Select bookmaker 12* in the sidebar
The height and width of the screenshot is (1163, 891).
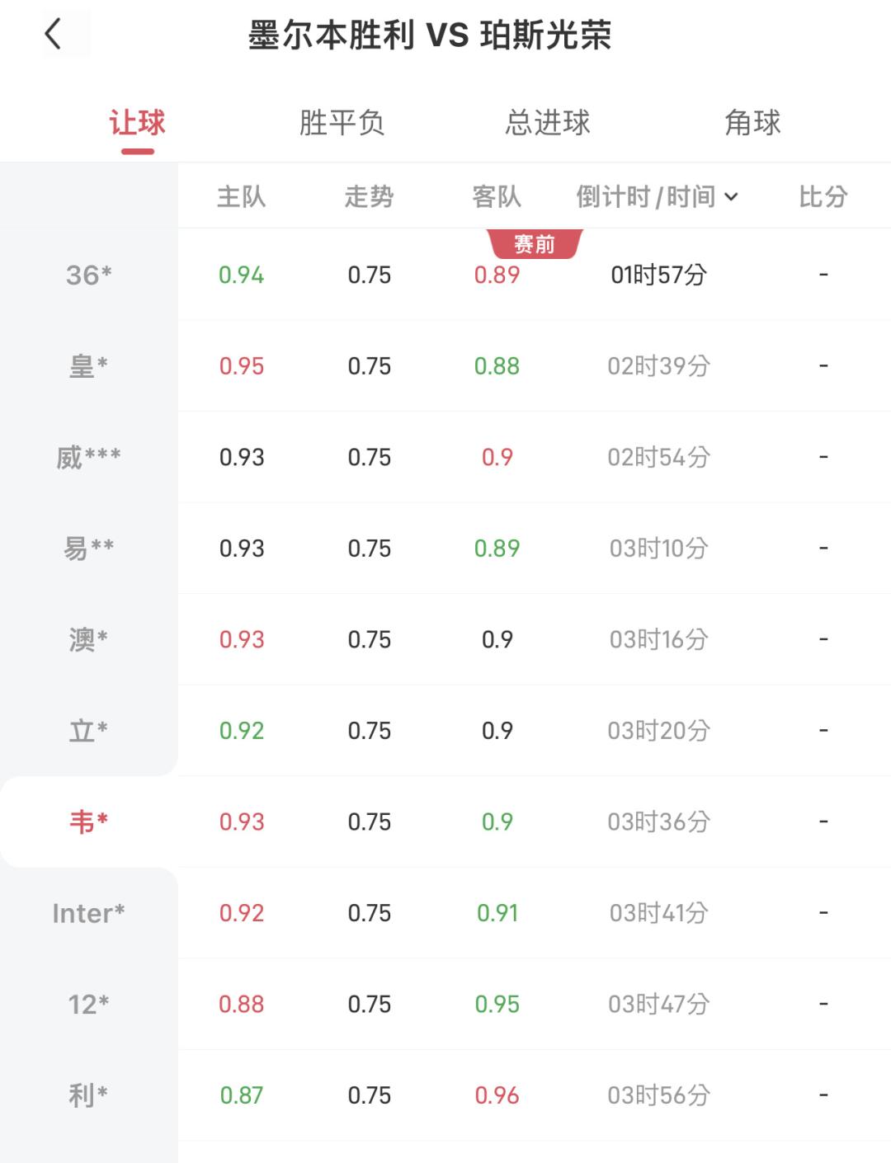(x=88, y=1004)
